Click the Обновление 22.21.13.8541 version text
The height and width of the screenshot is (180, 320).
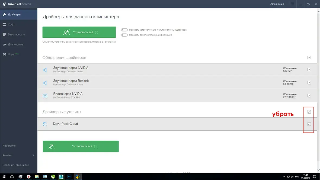[290, 96]
